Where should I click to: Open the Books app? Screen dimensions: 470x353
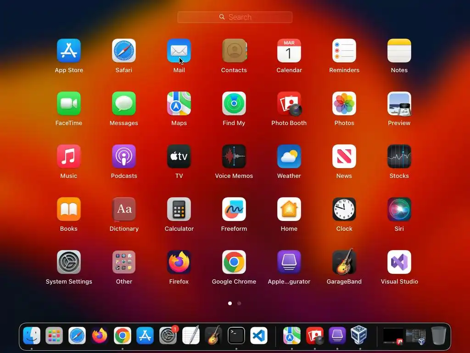[x=69, y=209]
